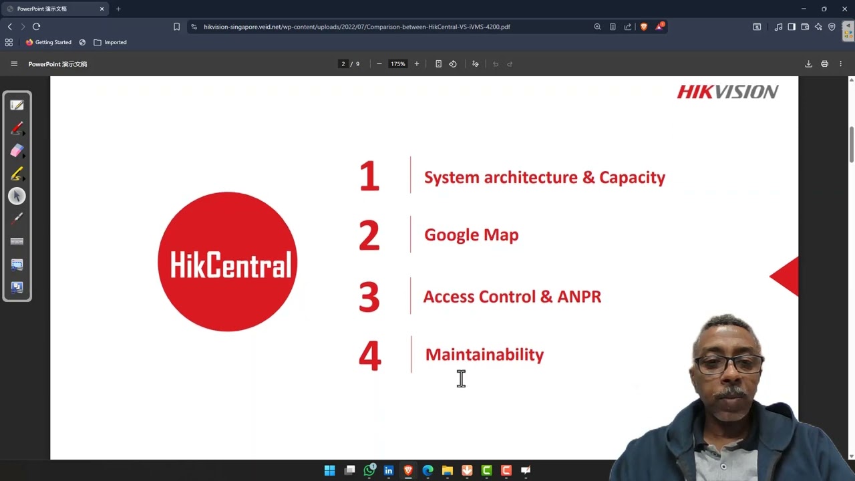Toggle the browser sidebar panel

point(792,27)
